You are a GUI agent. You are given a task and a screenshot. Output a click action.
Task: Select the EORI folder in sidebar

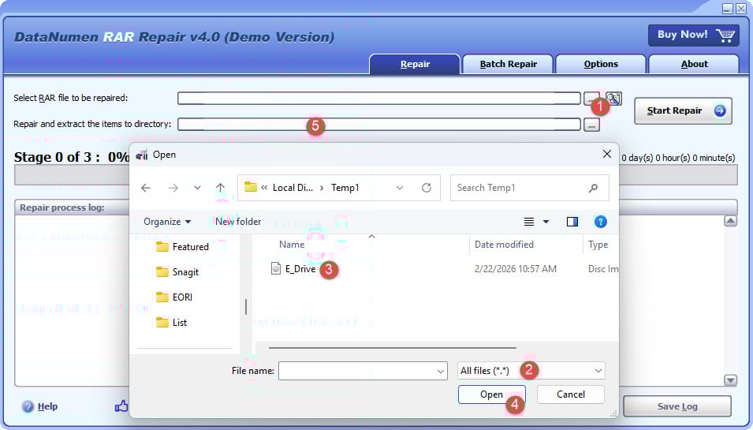174,297
